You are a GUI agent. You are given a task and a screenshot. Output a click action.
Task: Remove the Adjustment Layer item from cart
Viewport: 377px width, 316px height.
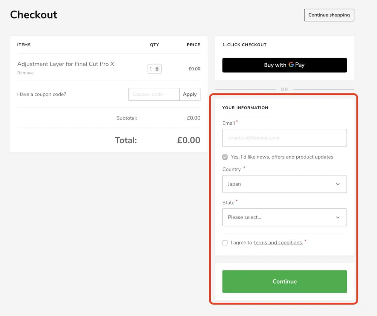[x=25, y=73]
